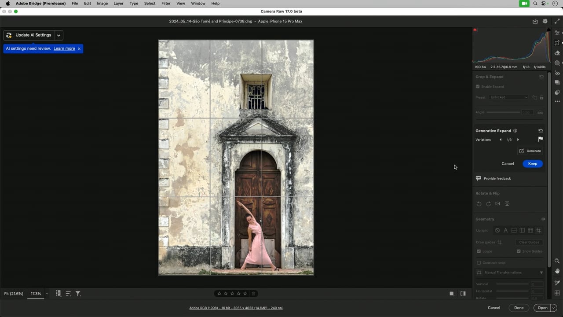Select the Healing eraser tool

(557, 53)
